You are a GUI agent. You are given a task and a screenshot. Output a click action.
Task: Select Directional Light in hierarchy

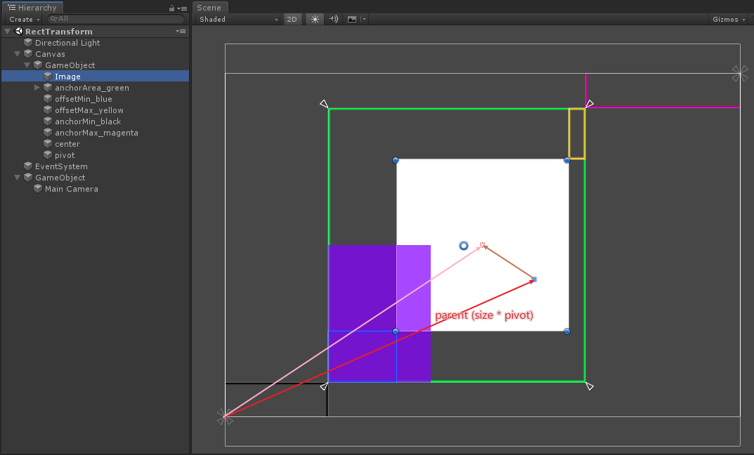(67, 43)
